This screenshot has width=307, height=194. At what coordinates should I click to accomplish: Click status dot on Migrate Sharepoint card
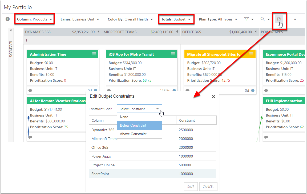coord(253,90)
